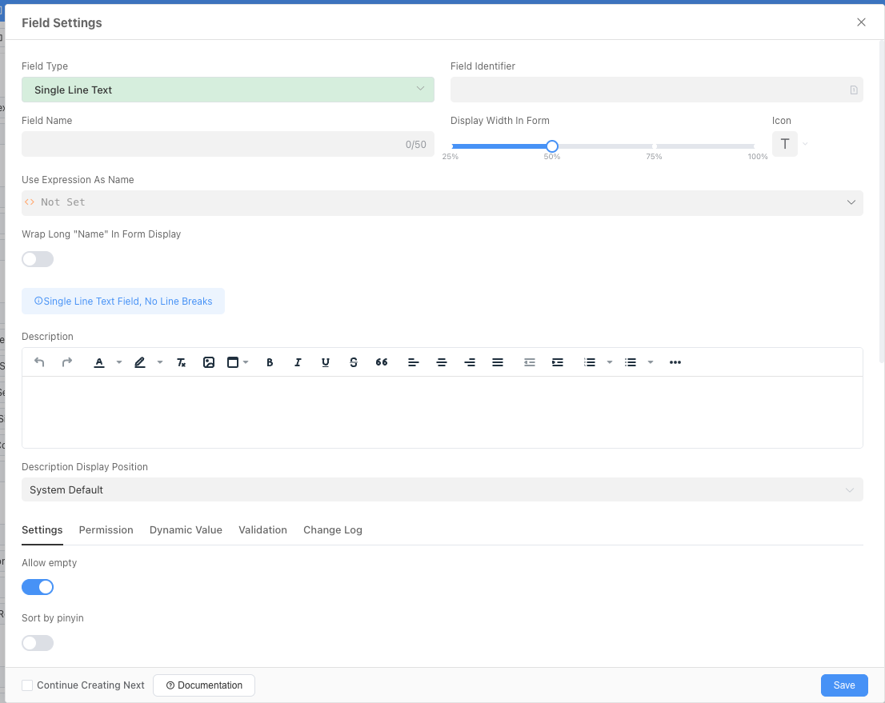The width and height of the screenshot is (885, 703).
Task: Apply italic formatting in description editor
Action: [x=298, y=362]
